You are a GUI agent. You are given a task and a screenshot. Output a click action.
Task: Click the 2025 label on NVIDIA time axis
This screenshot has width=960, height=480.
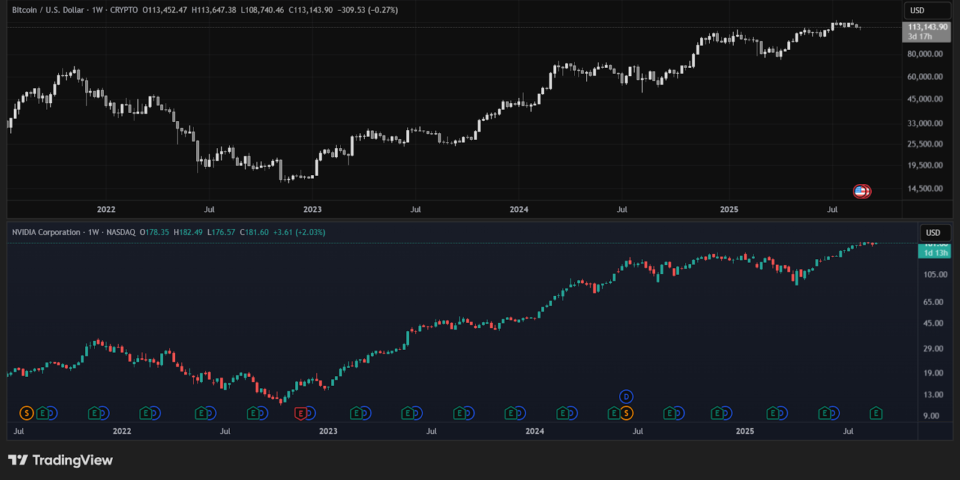click(x=745, y=431)
